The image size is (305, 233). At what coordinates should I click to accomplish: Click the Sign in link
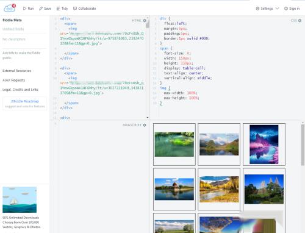click(292, 9)
